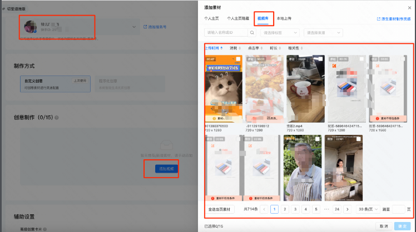Open the 请选择来源 dropdown

coord(323,33)
